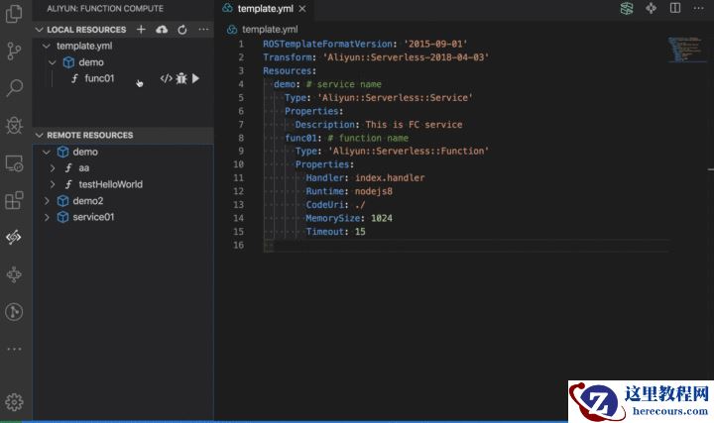Click the cloud upload deploy icon

click(162, 30)
